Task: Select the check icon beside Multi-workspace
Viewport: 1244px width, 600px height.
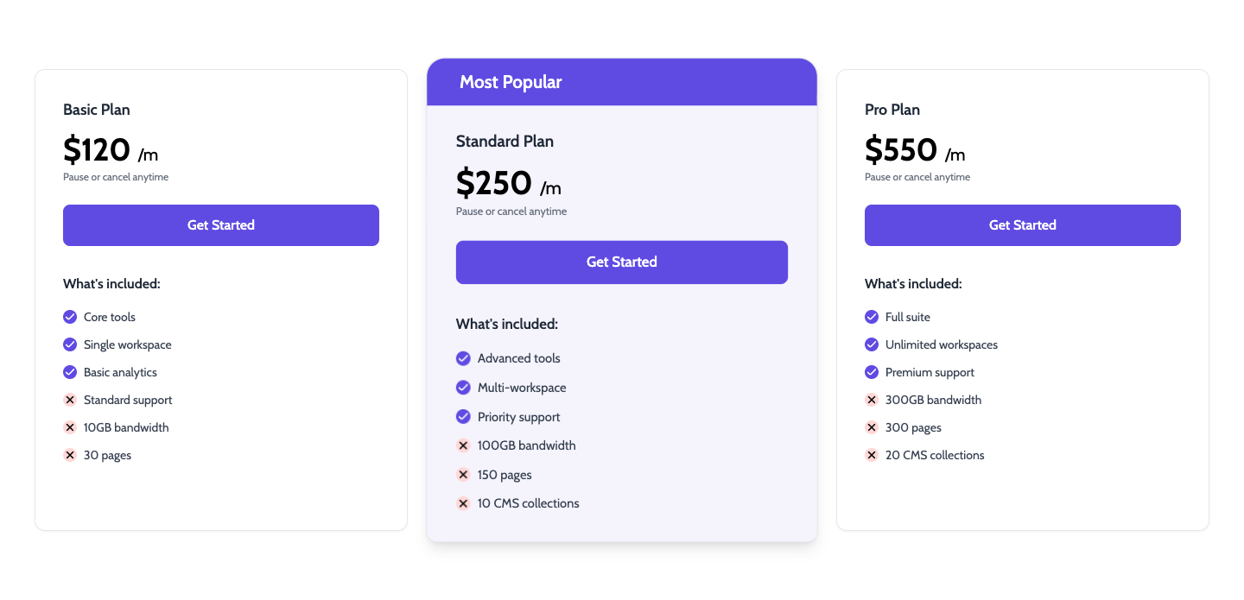Action: tap(463, 388)
